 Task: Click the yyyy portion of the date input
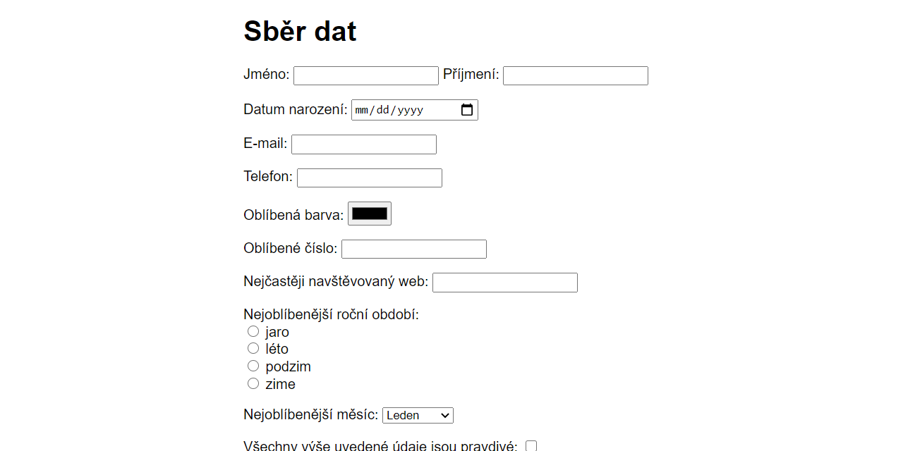(x=411, y=109)
